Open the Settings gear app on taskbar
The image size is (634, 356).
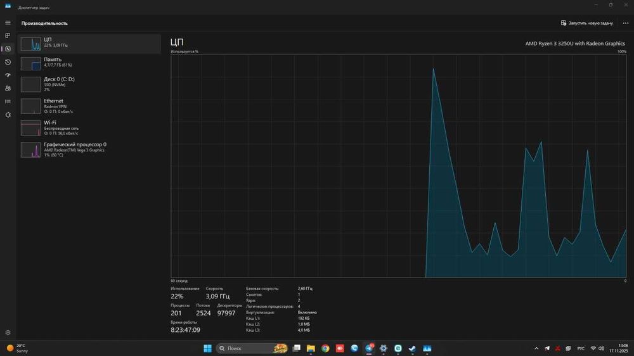384,348
